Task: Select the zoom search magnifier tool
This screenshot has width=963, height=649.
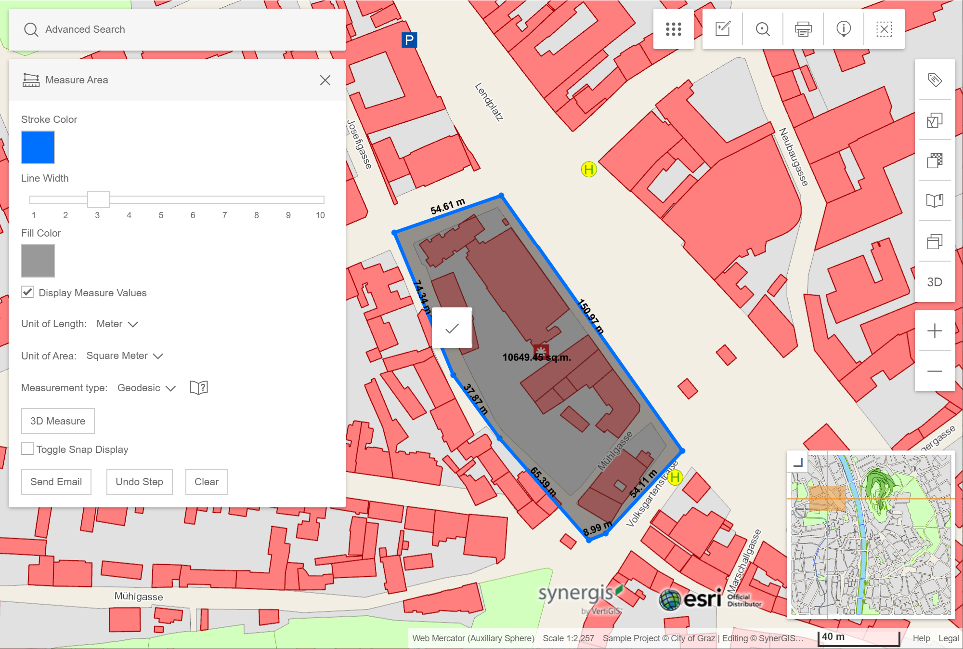Action: click(x=763, y=29)
